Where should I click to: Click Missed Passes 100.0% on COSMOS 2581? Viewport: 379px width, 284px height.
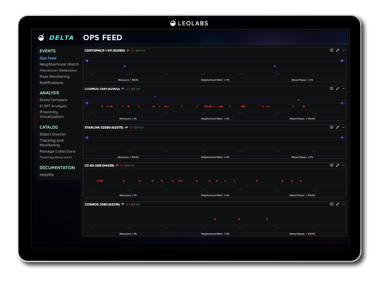click(302, 119)
